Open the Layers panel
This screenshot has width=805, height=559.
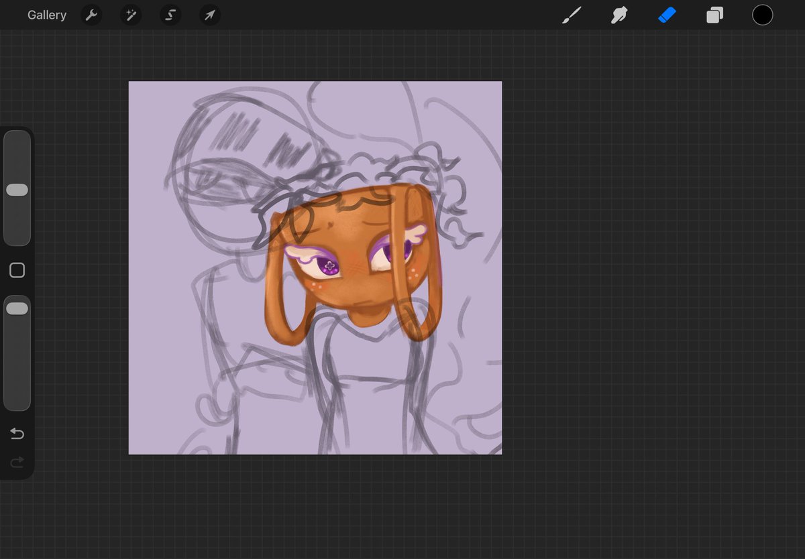click(x=714, y=15)
